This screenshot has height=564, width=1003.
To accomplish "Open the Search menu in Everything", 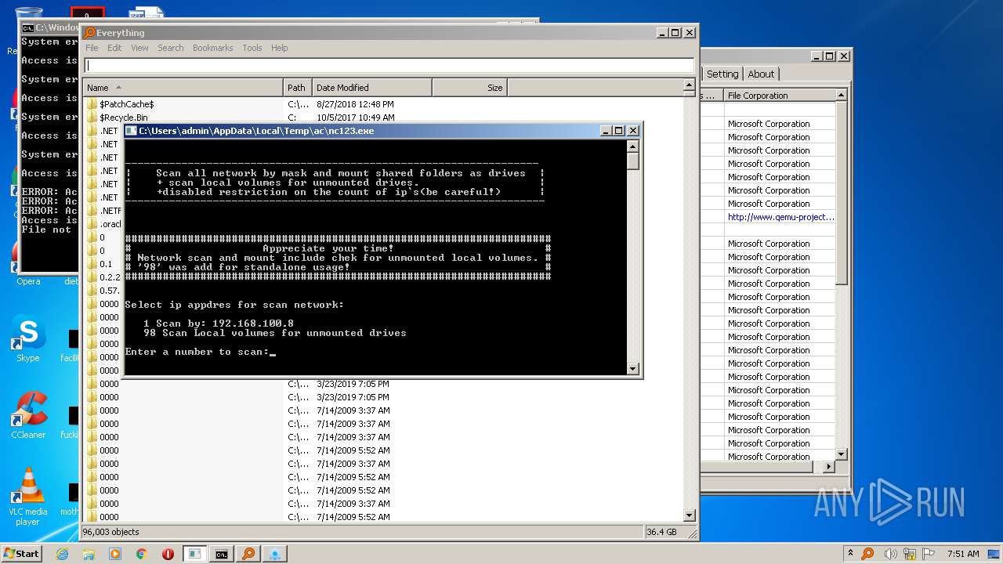I will click(x=171, y=48).
